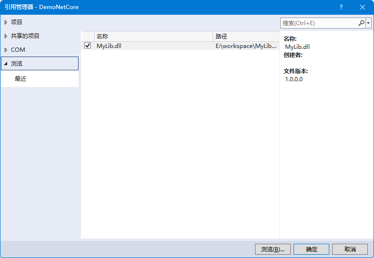Click the search magnifier icon
The height and width of the screenshot is (258, 374).
(361, 23)
